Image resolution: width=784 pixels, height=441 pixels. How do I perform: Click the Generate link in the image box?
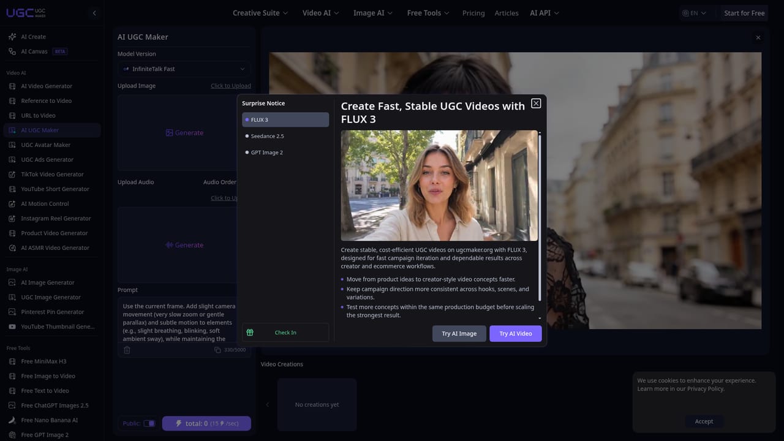pos(184,133)
